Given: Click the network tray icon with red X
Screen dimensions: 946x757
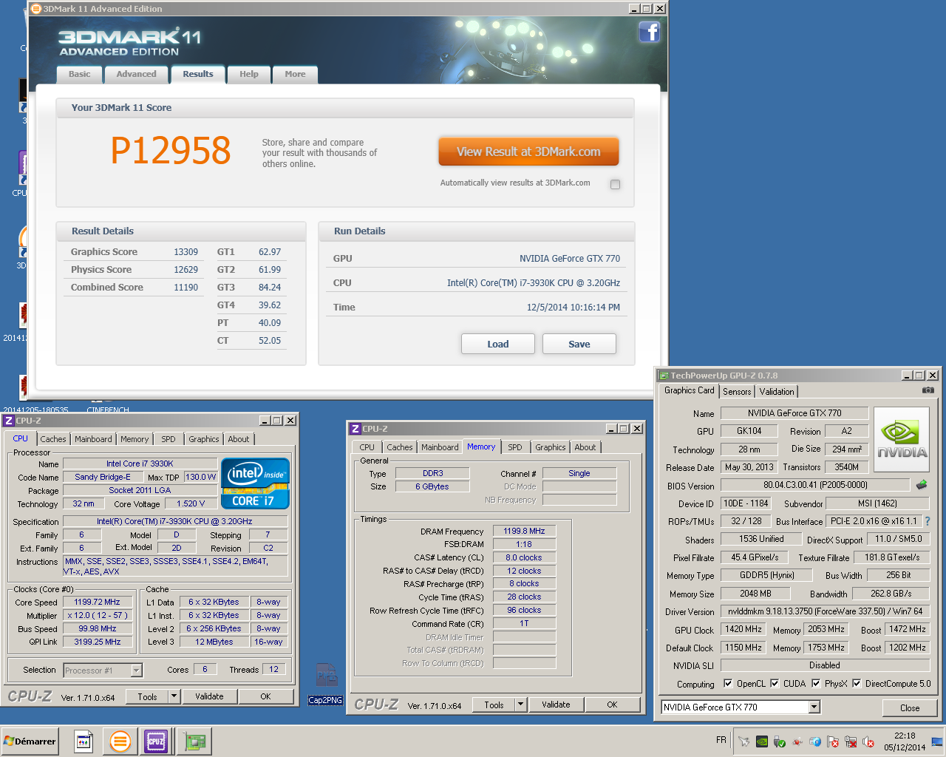Looking at the screenshot, I should tap(851, 741).
